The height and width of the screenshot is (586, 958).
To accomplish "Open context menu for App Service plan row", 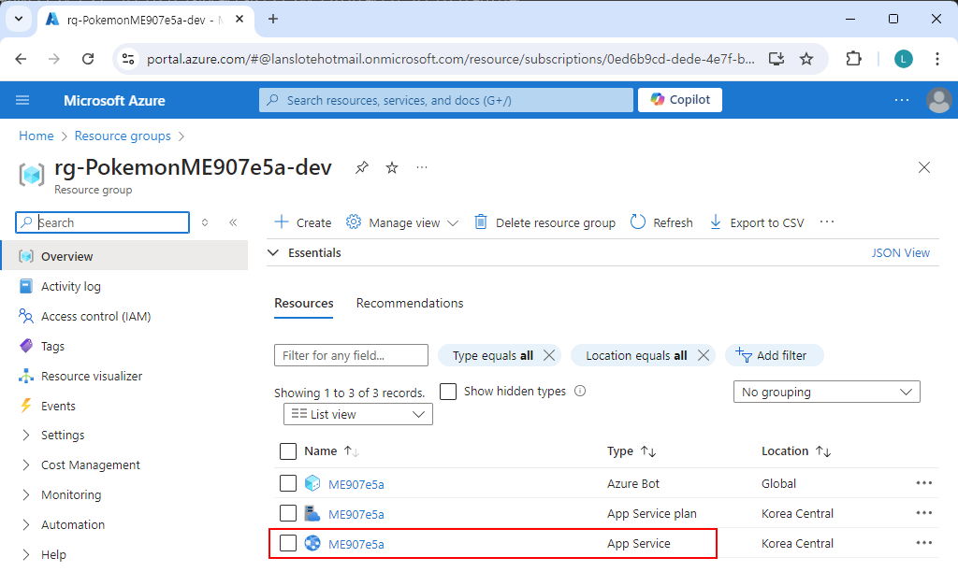I will (923, 513).
